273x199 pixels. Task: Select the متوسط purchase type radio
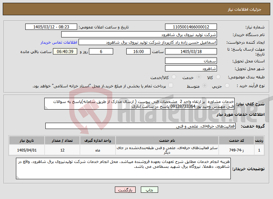pos(204,86)
